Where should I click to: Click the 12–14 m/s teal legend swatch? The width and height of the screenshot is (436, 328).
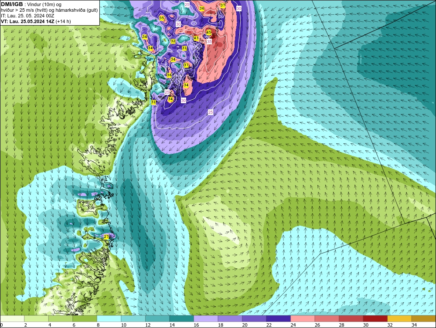[x=157, y=318]
